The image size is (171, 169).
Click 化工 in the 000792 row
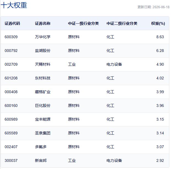(110, 51)
